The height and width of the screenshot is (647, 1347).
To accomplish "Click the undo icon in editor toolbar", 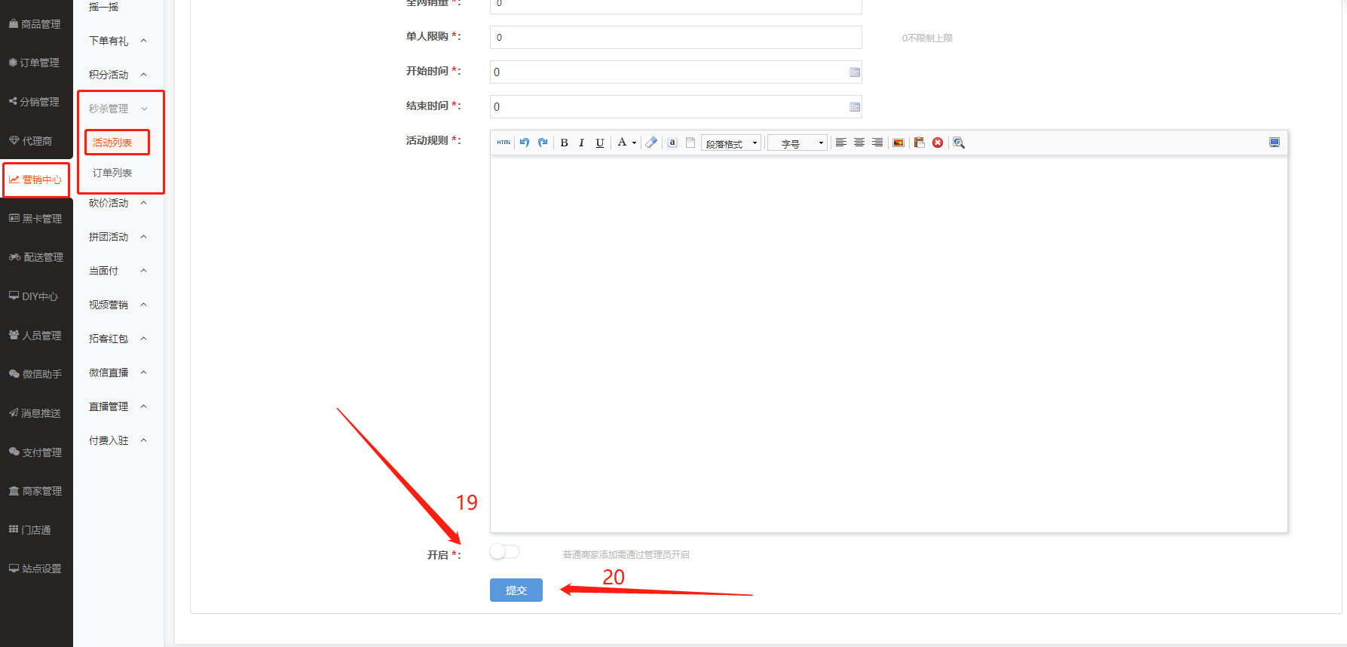I will (x=525, y=143).
